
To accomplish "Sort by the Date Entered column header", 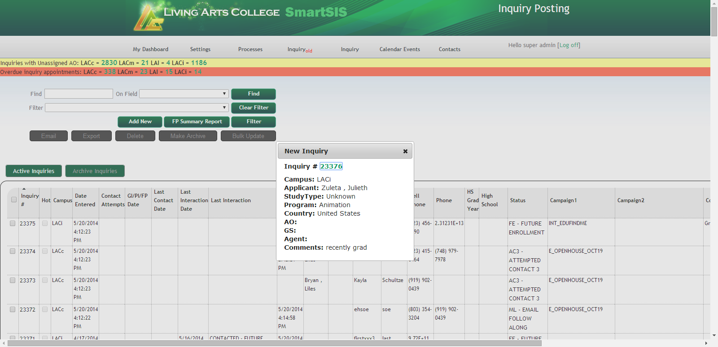I will pyautogui.click(x=85, y=200).
